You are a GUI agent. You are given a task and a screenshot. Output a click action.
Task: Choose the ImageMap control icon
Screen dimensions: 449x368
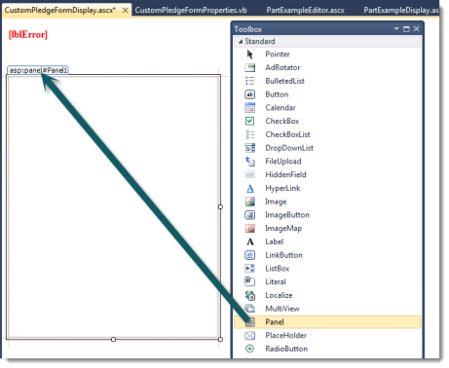[250, 228]
